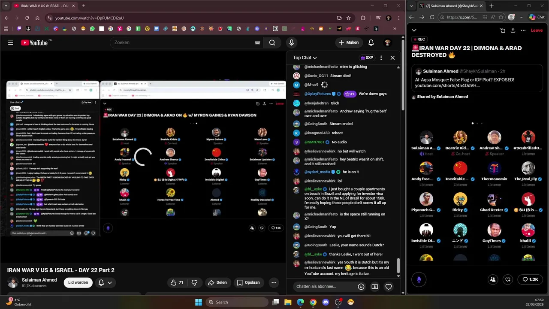Go to Chrome home page button
Viewport: 549px width, 309px height.
[37, 18]
